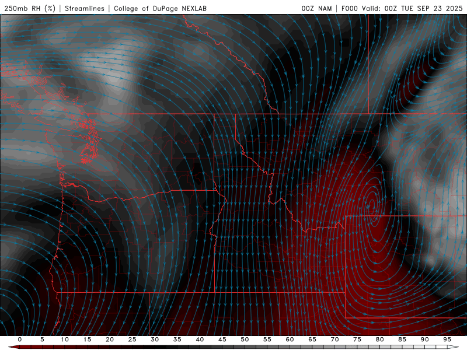
Task: Click the '25' color scale label
Action: pyautogui.click(x=133, y=339)
